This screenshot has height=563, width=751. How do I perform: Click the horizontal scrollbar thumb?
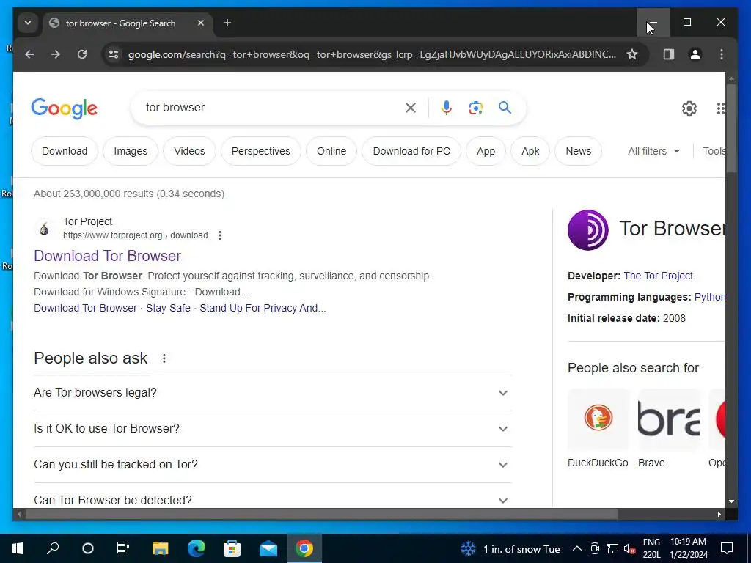[x=321, y=515]
